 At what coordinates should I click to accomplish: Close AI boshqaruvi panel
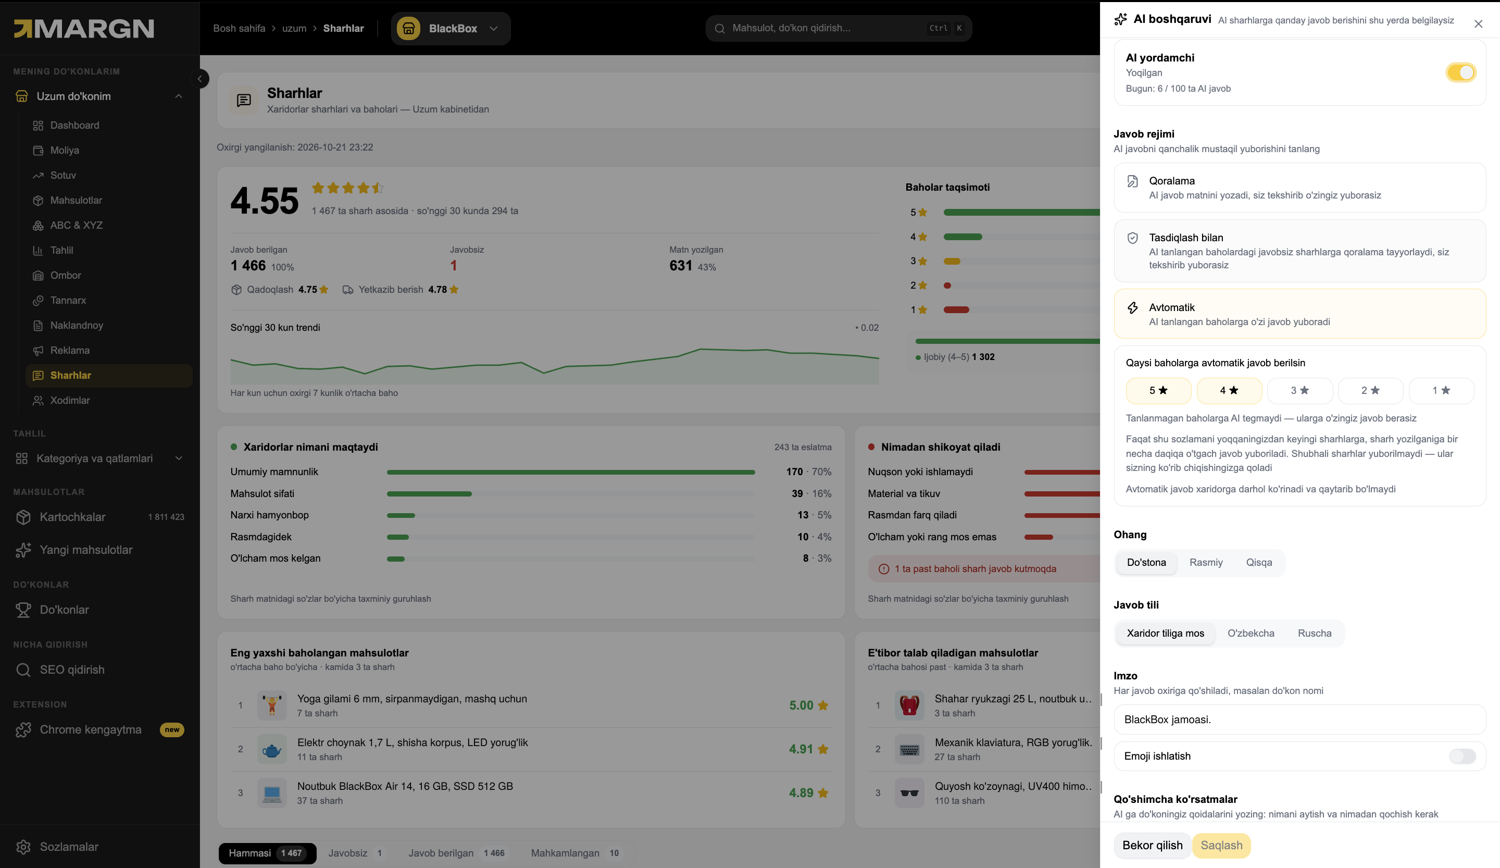[x=1478, y=24]
